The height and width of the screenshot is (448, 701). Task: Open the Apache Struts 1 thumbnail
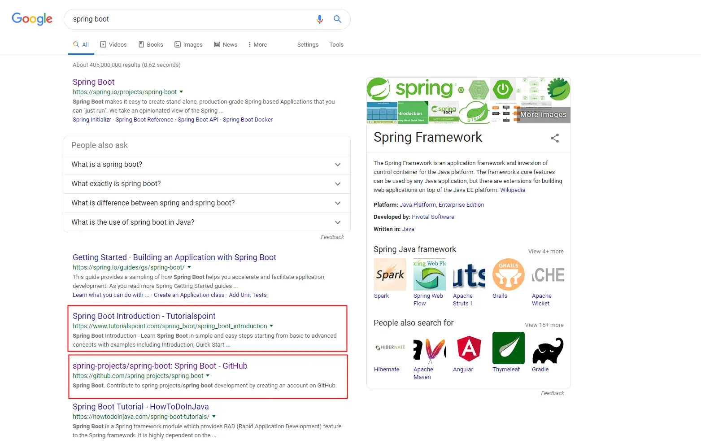(469, 274)
